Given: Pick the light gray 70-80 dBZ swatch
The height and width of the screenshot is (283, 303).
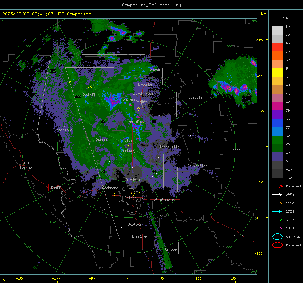Looking at the screenshot, I should coord(277,31).
